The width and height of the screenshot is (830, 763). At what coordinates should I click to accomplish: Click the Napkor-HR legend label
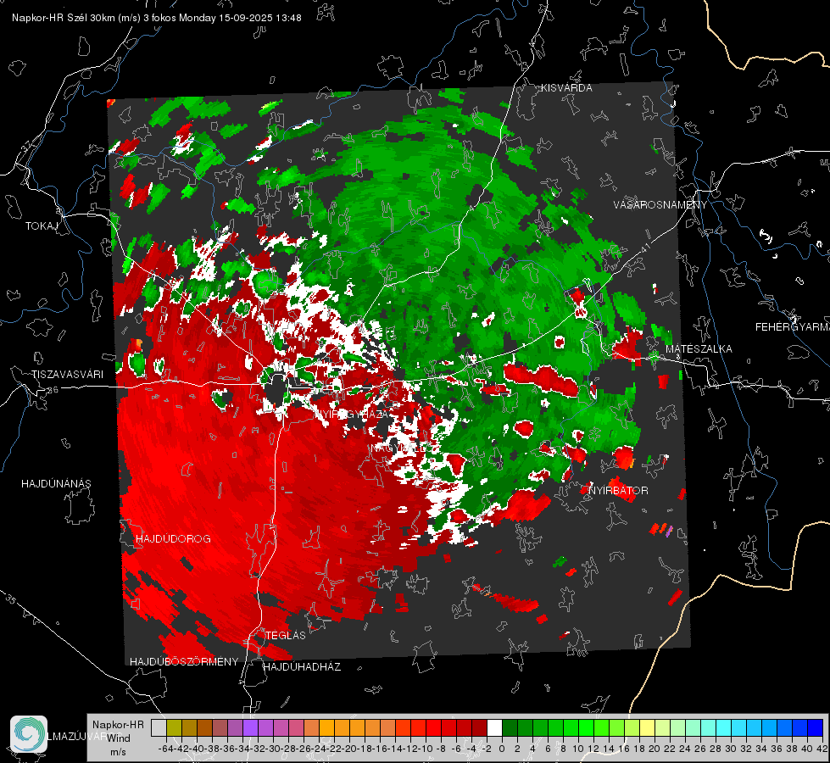point(118,724)
